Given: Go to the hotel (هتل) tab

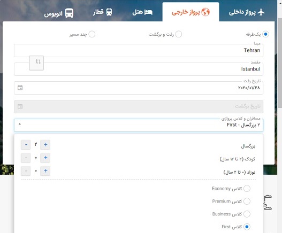Looking at the screenshot, I should click(x=142, y=12).
